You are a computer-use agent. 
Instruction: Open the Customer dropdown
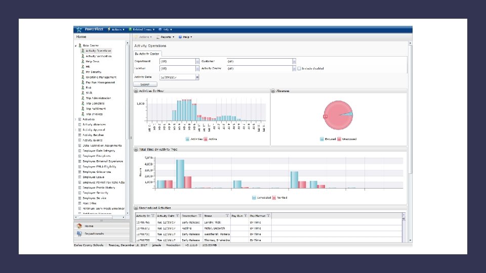[x=294, y=61]
